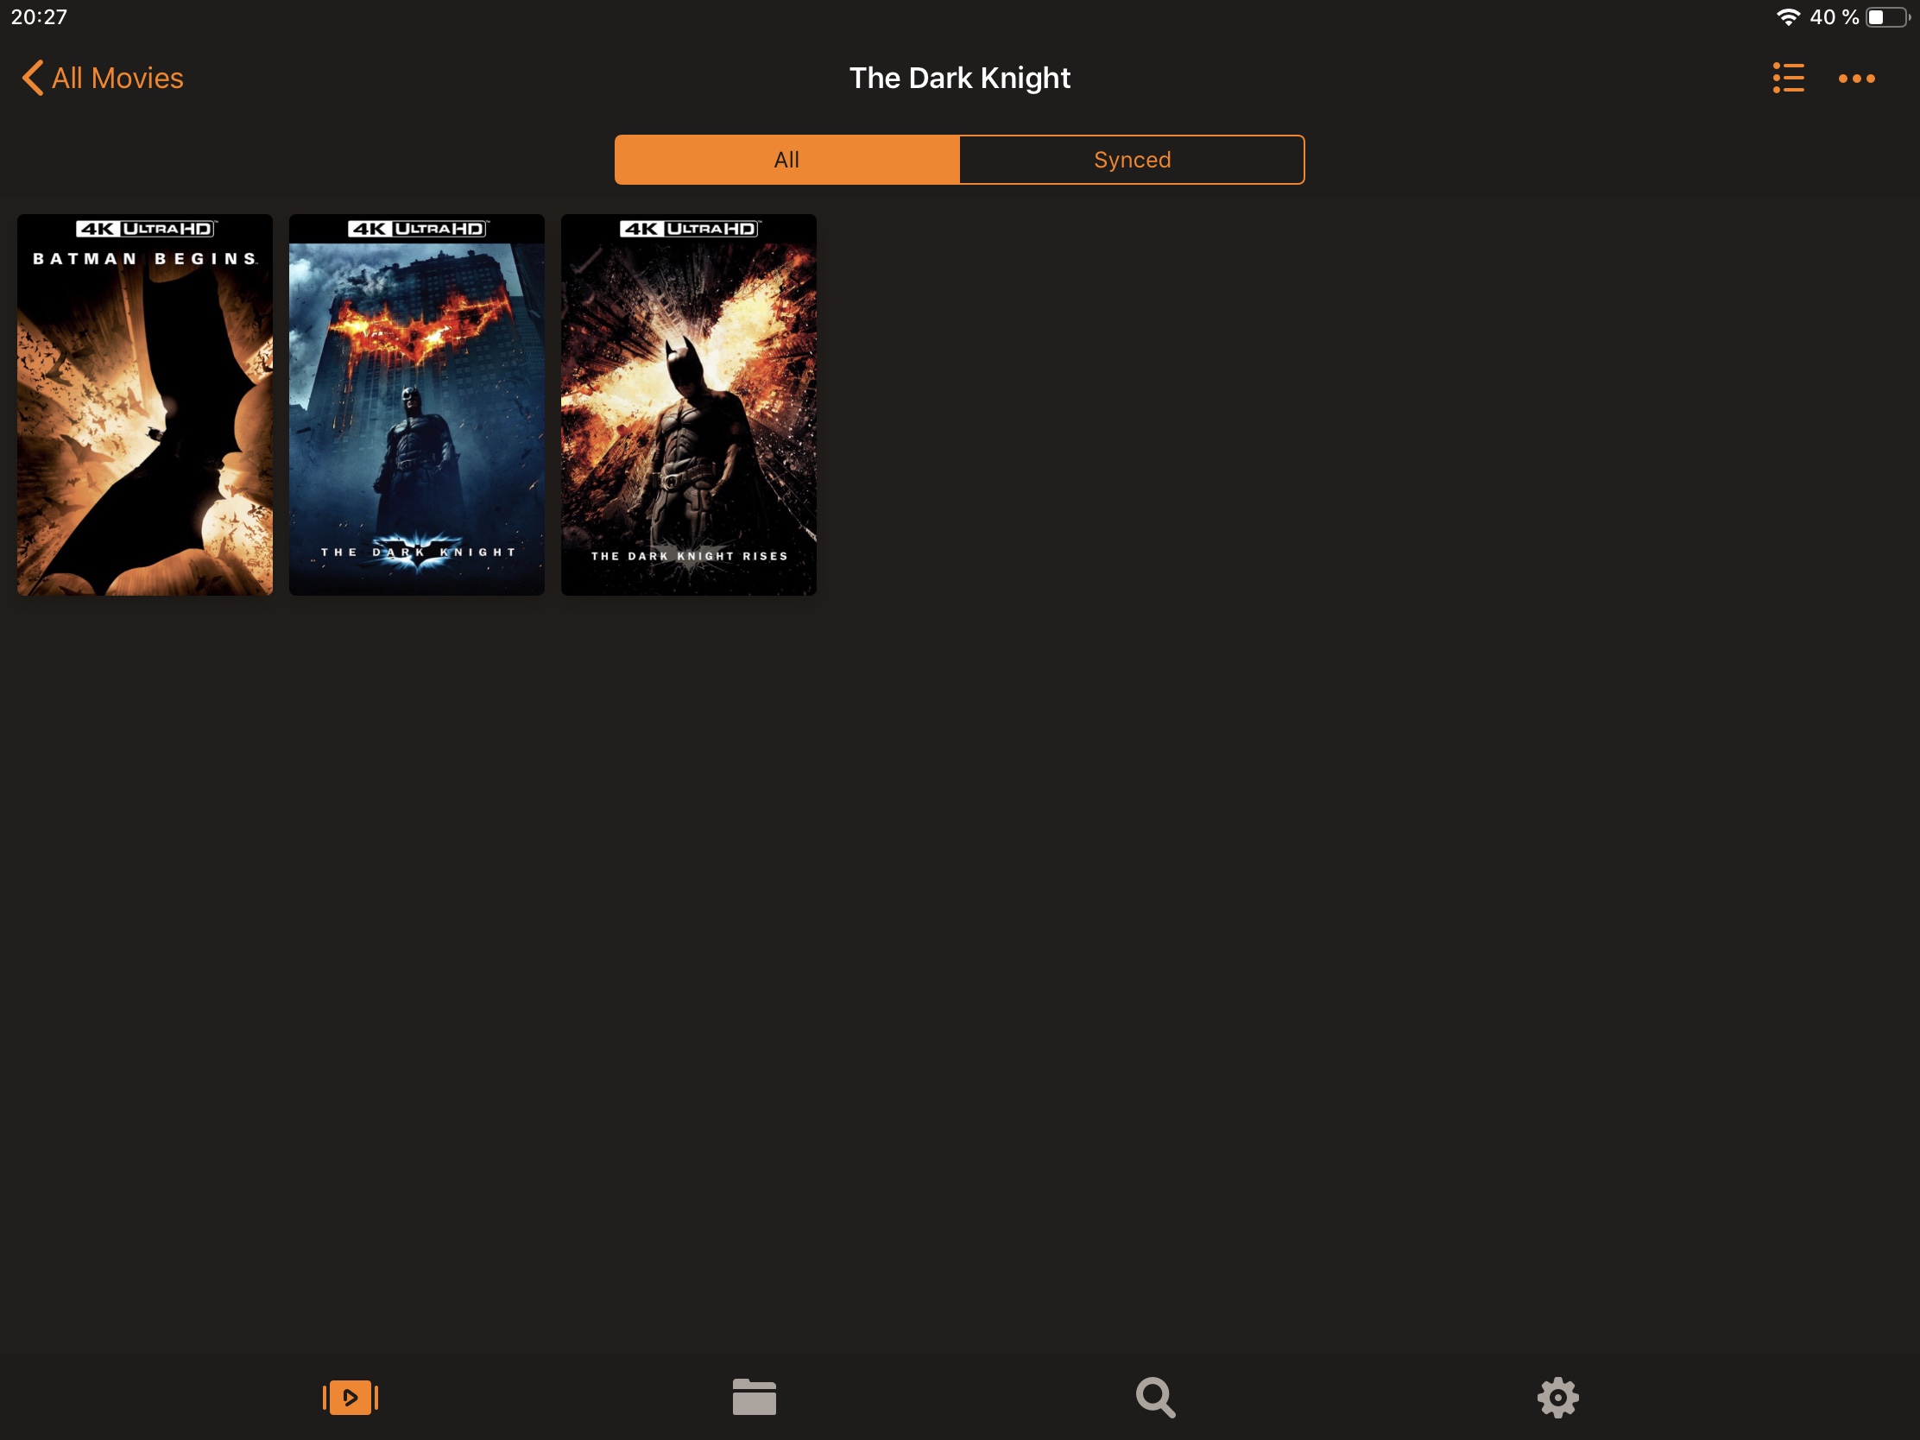Open the settings gear icon

(1557, 1397)
